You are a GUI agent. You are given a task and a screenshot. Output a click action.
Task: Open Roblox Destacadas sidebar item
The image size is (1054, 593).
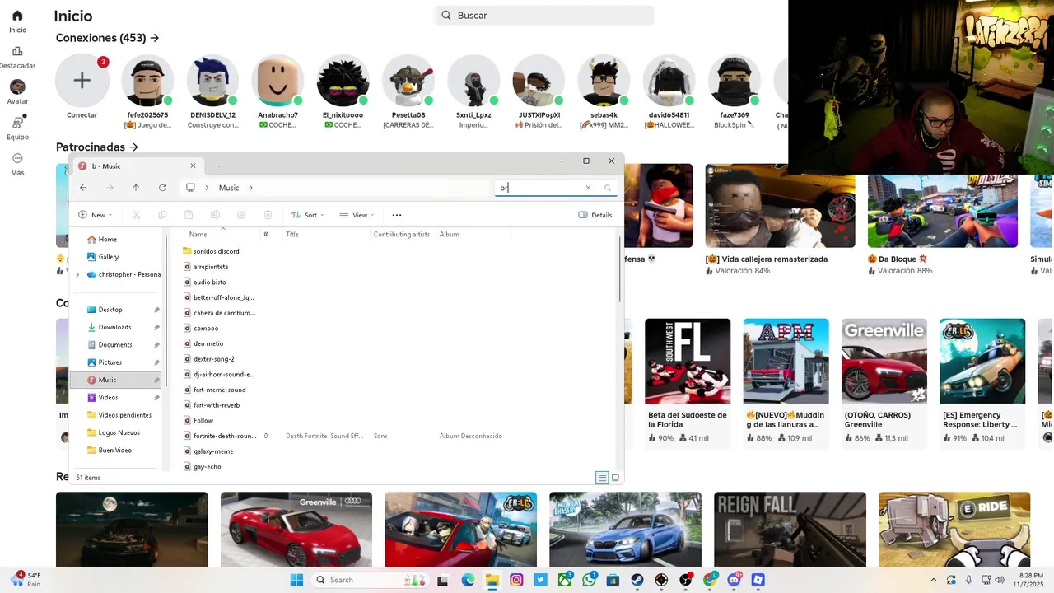[x=17, y=57]
